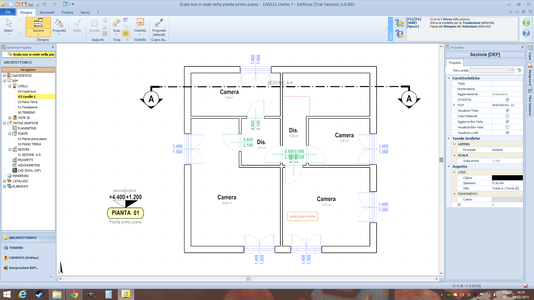Screen dimensions: 534x300
Task: Open the Strumenti ribbon tab
Action: click(x=47, y=12)
